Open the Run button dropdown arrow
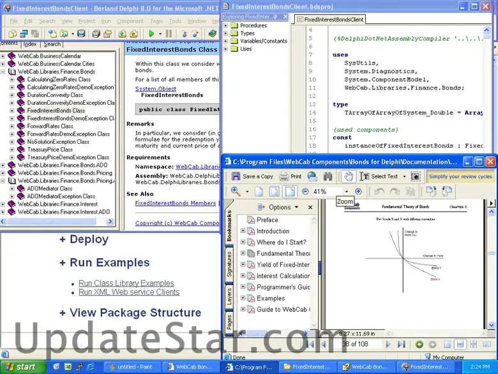Image resolution: width=498 pixels, height=374 pixels. click(160, 34)
